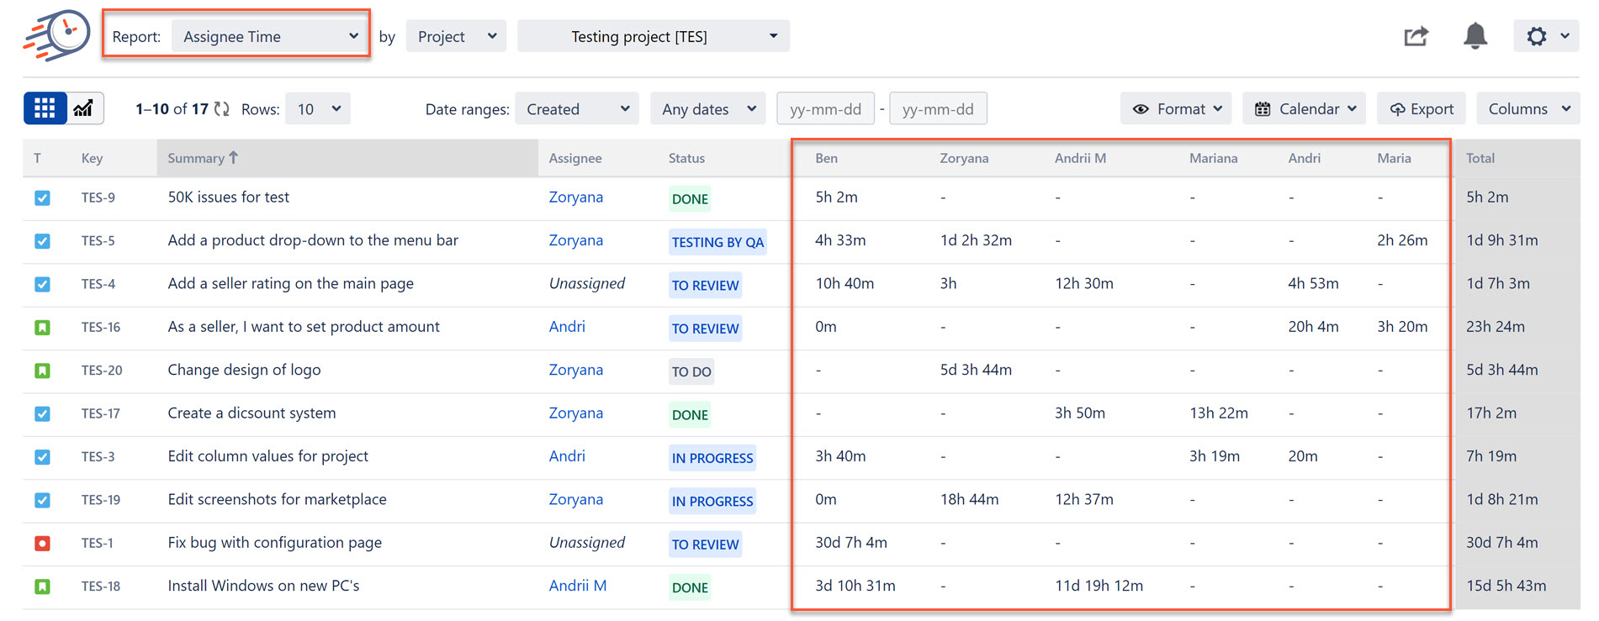Open notifications bell
Viewport: 1599px width, 621px height.
pyautogui.click(x=1475, y=36)
